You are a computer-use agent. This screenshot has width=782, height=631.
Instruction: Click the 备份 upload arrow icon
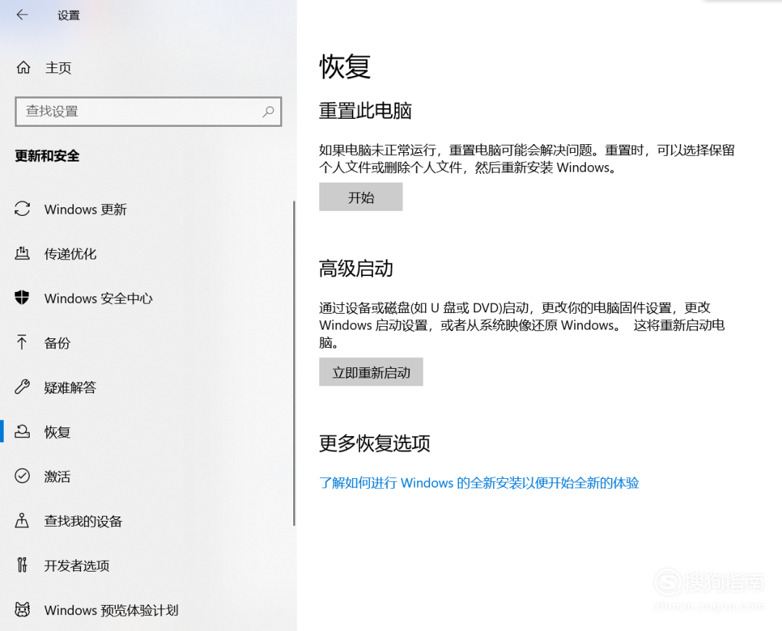click(x=22, y=342)
